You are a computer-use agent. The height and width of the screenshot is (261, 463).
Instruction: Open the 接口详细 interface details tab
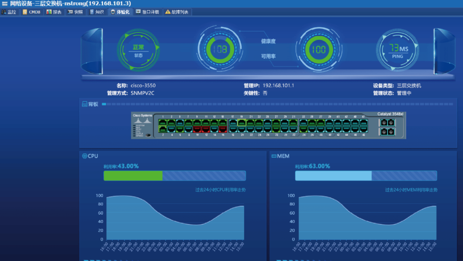[147, 12]
